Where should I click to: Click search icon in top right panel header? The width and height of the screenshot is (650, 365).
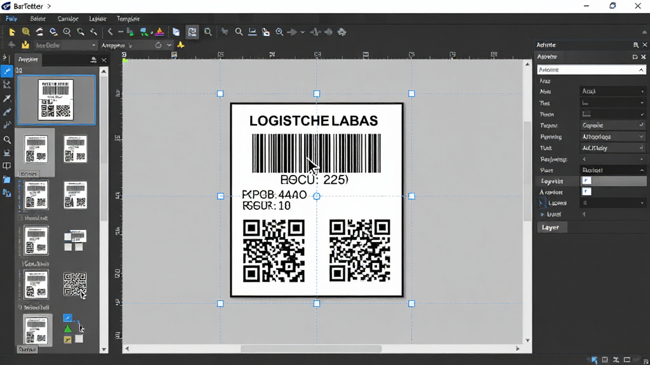pos(635,45)
